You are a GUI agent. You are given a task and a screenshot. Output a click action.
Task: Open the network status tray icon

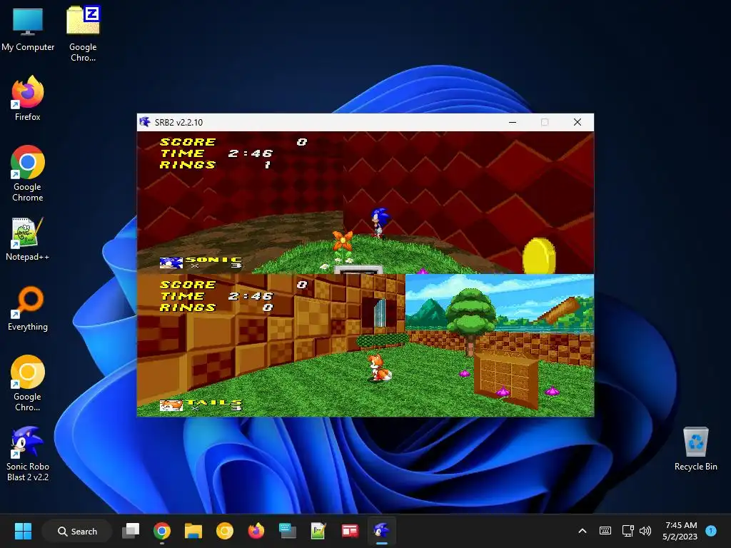(x=627, y=531)
